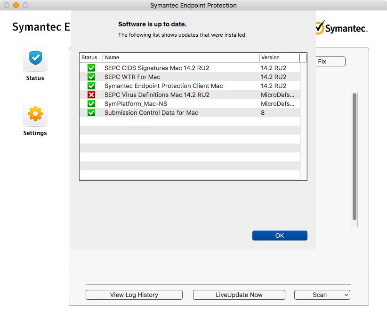Click the main window vertical scrollbar
Viewport: 387px width, 320px height.
pos(355,156)
